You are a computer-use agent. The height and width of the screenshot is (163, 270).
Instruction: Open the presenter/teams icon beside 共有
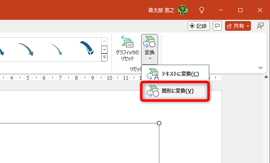[260, 26]
